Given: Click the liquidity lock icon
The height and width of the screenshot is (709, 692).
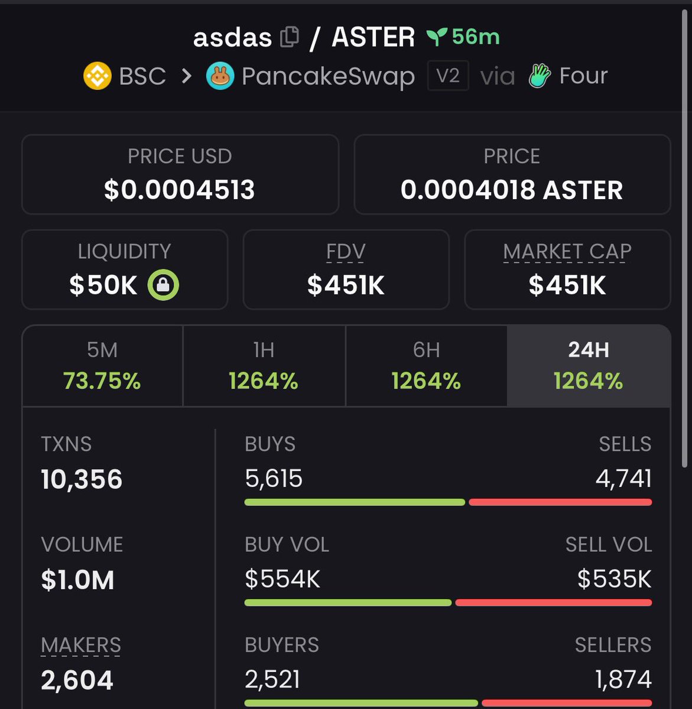Looking at the screenshot, I should tap(163, 285).
